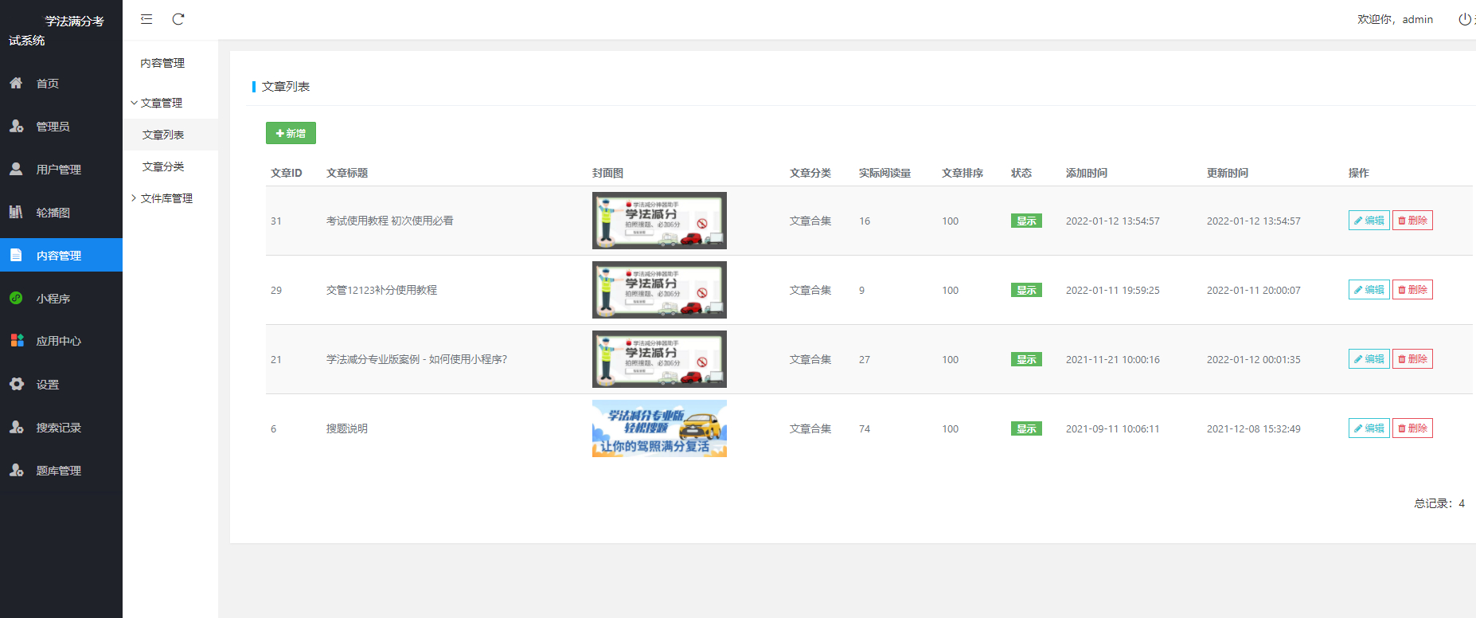
Task: Open cover thumbnail of 搜题说明 article
Action: tap(659, 428)
